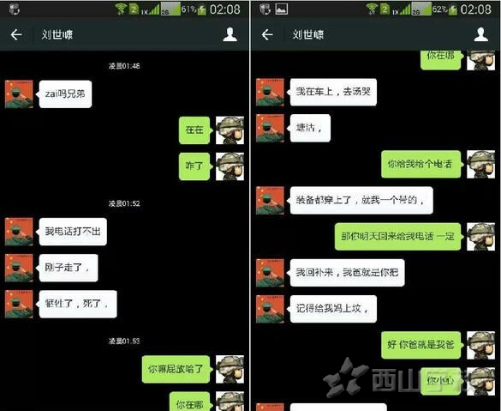Select the green '你给我给个电话' bubble
The height and width of the screenshot is (411, 501).
click(x=421, y=164)
